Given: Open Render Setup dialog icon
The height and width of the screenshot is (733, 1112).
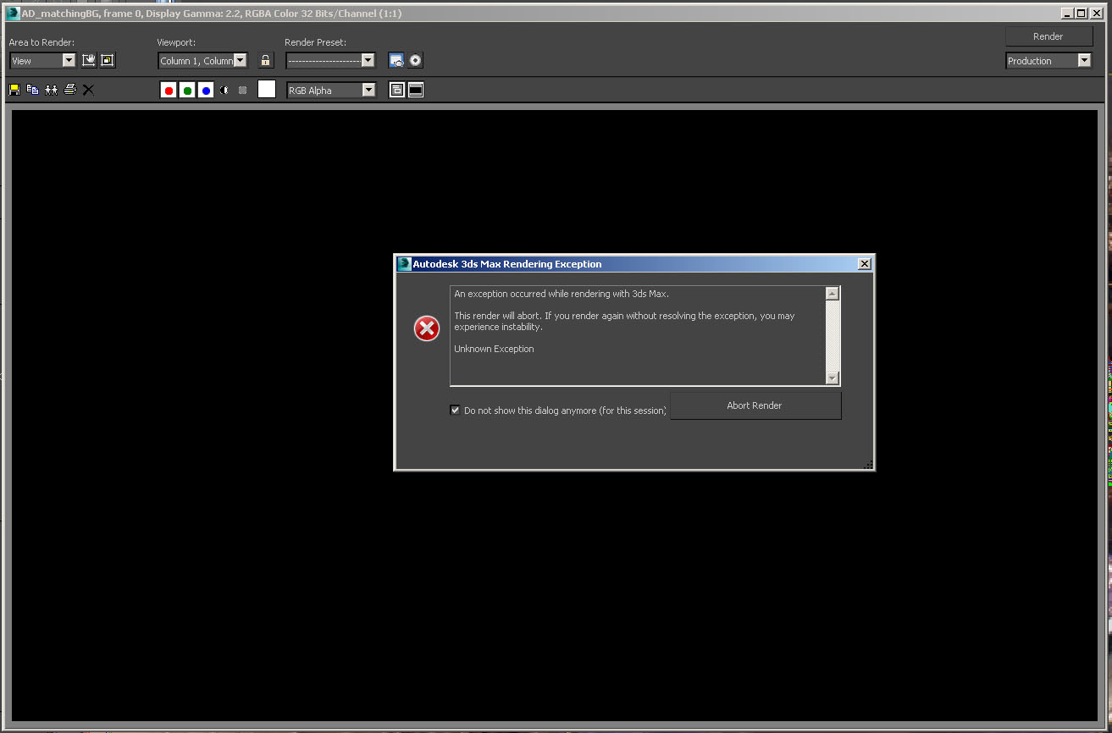Looking at the screenshot, I should tap(396, 60).
